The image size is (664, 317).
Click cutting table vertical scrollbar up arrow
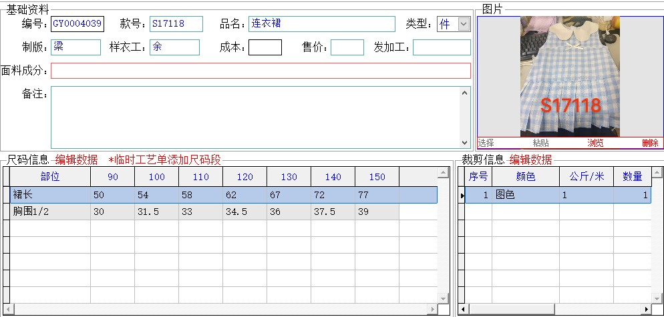657,172
